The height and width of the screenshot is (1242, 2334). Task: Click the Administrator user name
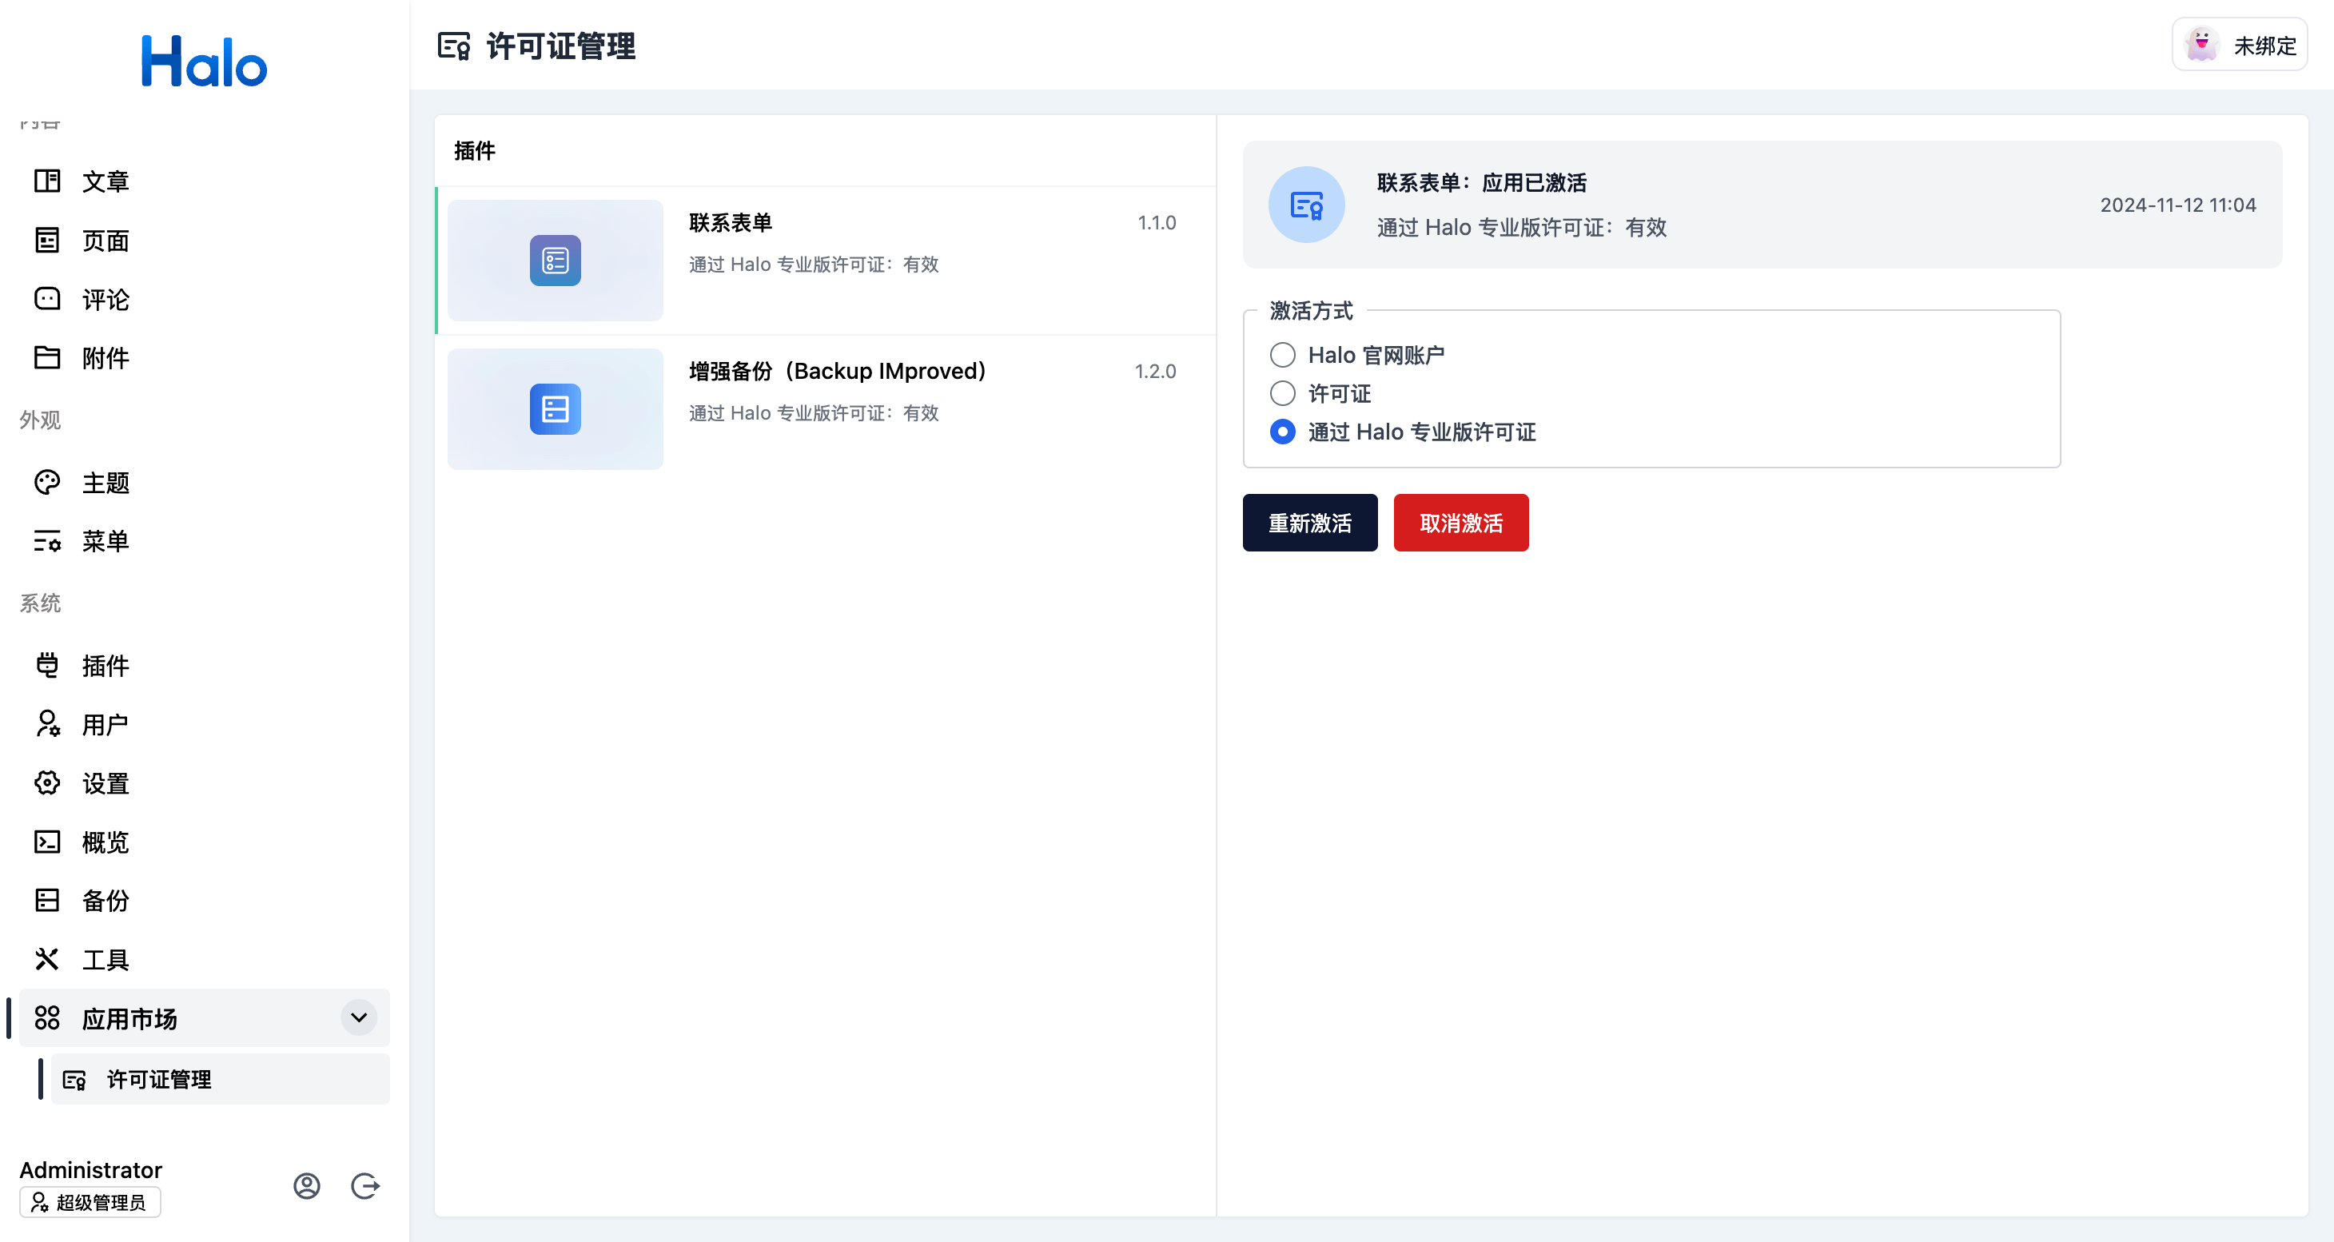(x=90, y=1169)
